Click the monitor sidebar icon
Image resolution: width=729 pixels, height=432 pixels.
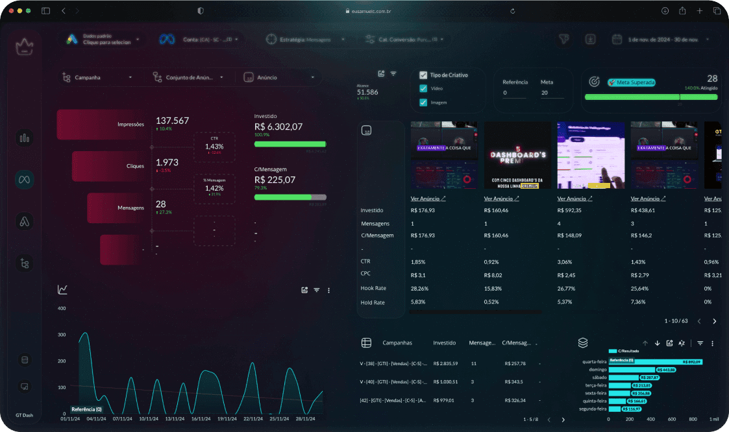(x=25, y=387)
